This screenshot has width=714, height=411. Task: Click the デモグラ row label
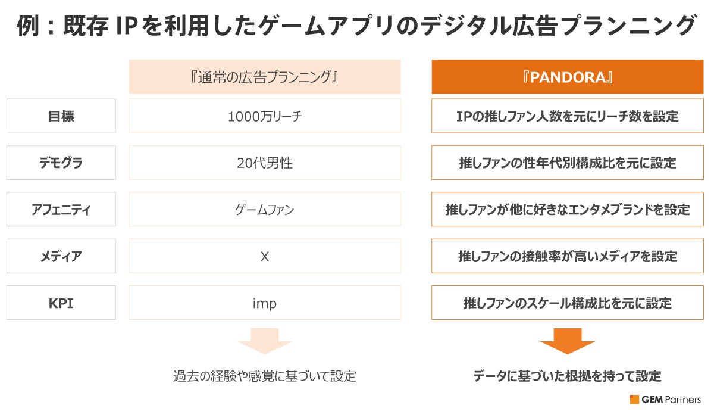coord(61,163)
